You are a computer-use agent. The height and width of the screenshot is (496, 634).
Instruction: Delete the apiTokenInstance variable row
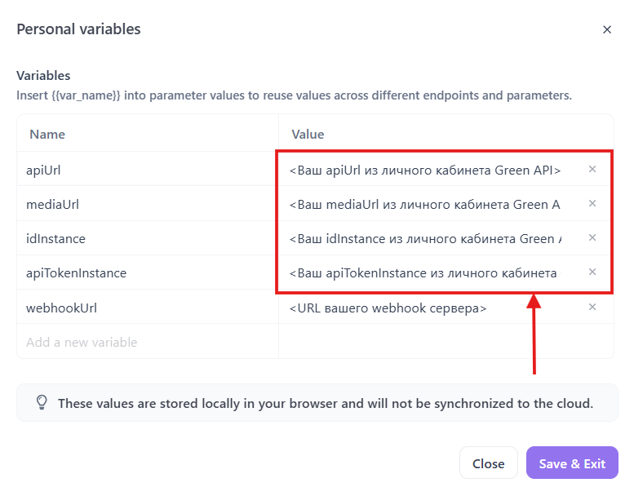click(592, 272)
